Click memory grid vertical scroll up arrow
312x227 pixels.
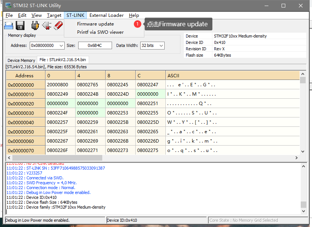click(x=303, y=74)
